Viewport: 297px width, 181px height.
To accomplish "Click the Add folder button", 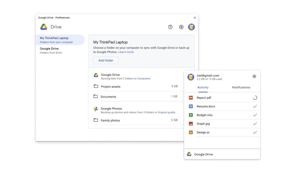I will pos(106,60).
